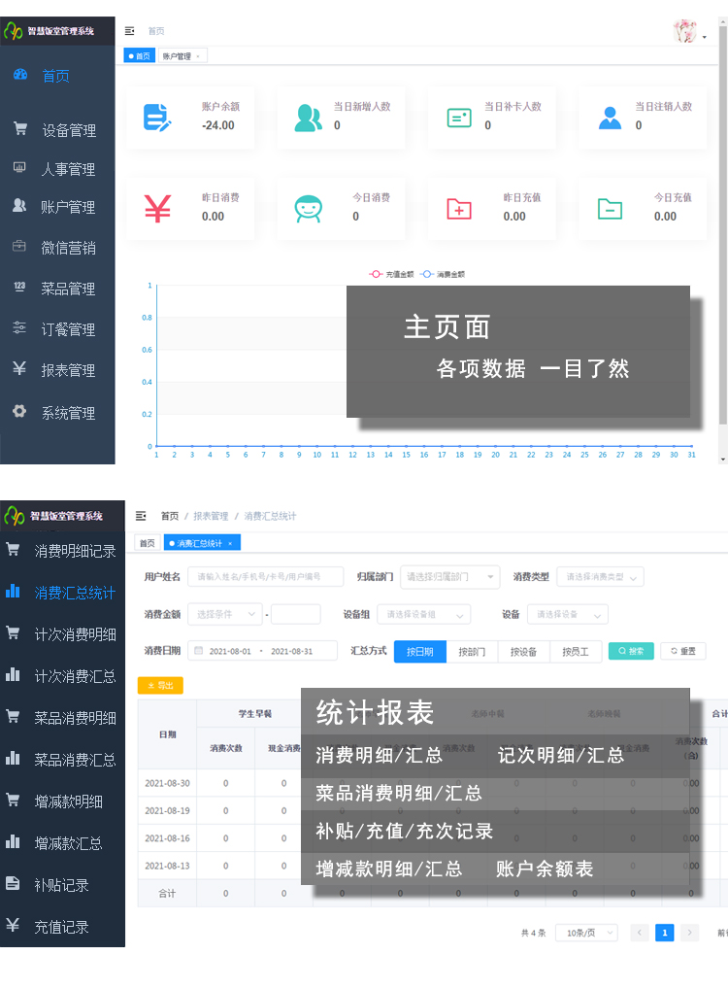Click the 当日注销人数 person icon
This screenshot has height=989, width=728.
(610, 118)
